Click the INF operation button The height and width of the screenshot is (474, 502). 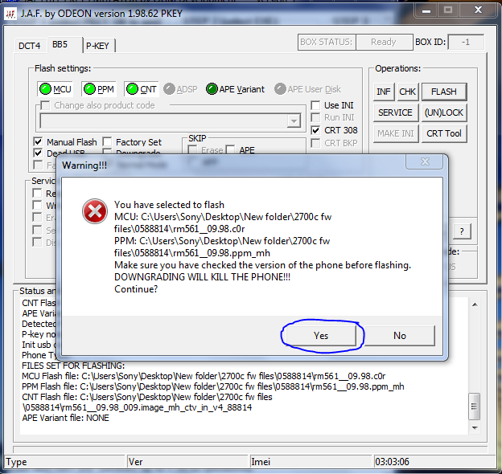(384, 92)
